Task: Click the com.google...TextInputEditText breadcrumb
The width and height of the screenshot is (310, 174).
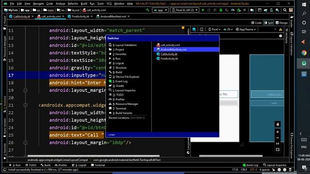Action: 127,160
